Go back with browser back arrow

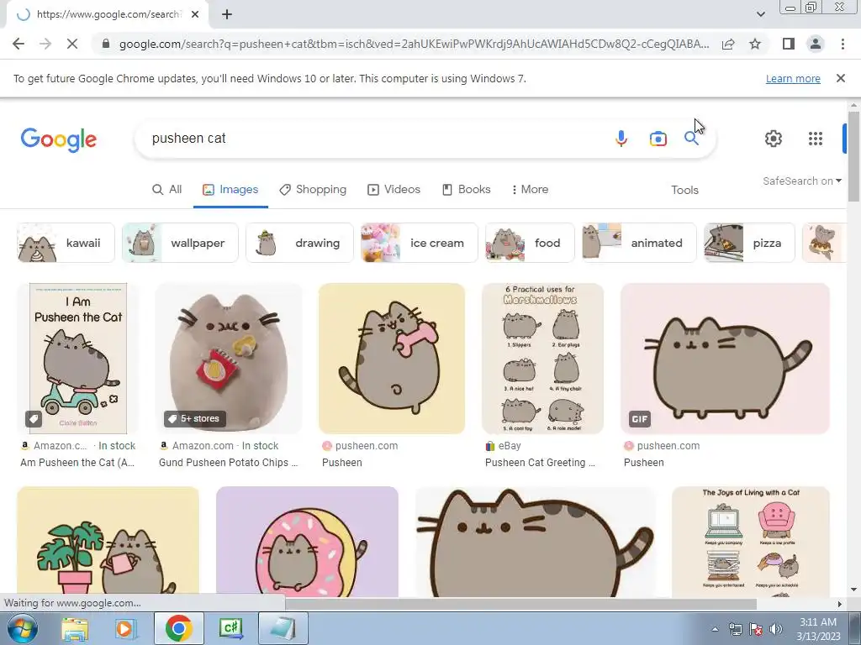tap(18, 44)
